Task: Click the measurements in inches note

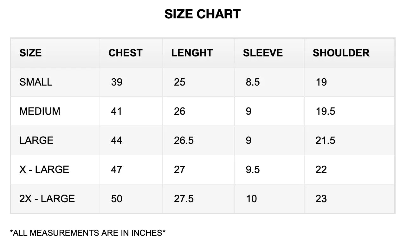Action: tap(88, 233)
